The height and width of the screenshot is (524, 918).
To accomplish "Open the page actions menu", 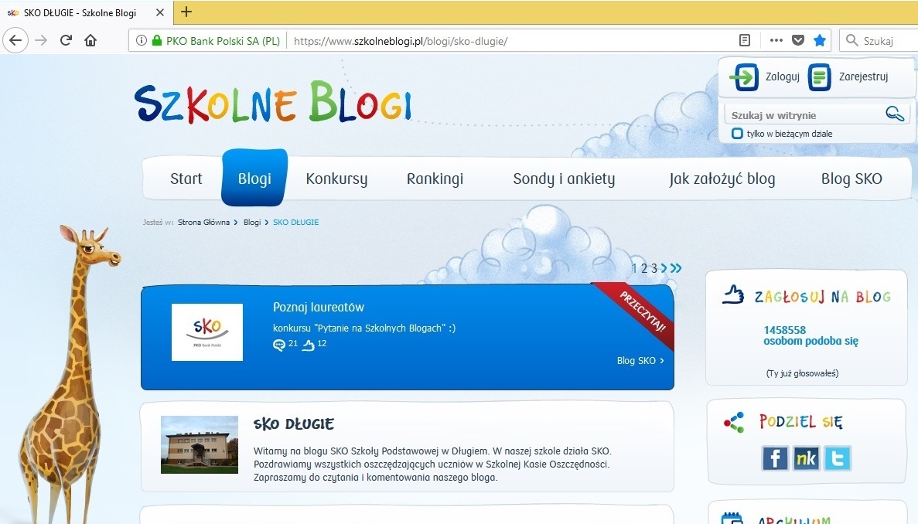I will 776,40.
